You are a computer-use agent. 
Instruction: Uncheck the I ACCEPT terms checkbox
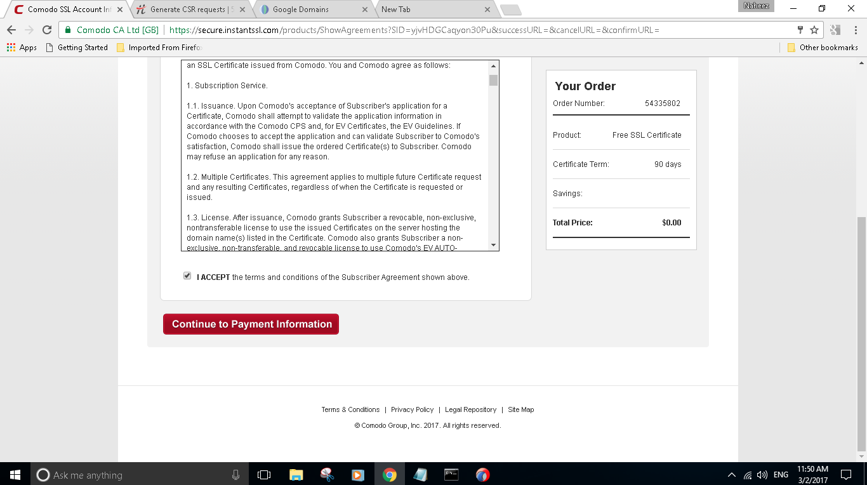187,276
